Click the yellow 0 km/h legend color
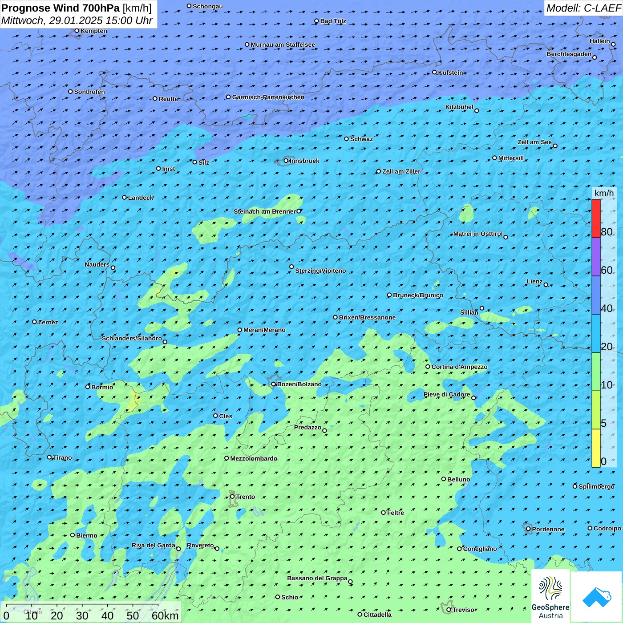This screenshot has width=623, height=623. coord(596,448)
